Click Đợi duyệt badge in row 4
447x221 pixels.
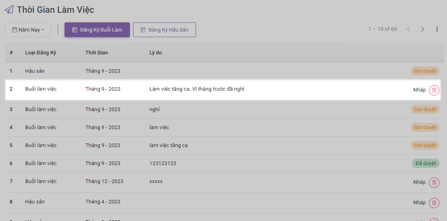tap(425, 127)
